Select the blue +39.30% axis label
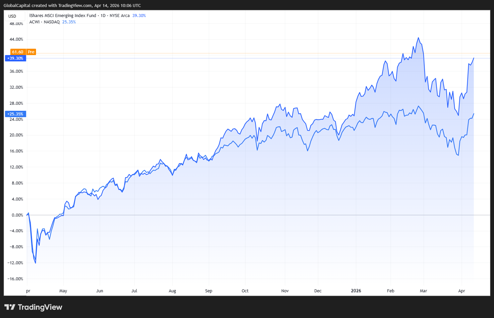This screenshot has width=494, height=318. pyautogui.click(x=15, y=58)
